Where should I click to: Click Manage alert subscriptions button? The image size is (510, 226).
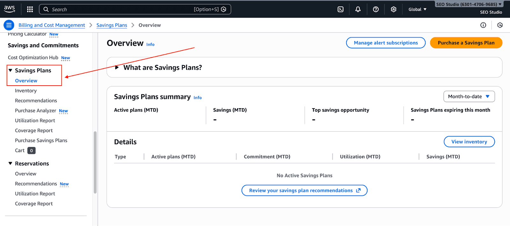tap(386, 43)
